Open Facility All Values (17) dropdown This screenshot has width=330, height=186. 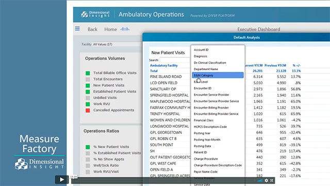tap(117, 44)
